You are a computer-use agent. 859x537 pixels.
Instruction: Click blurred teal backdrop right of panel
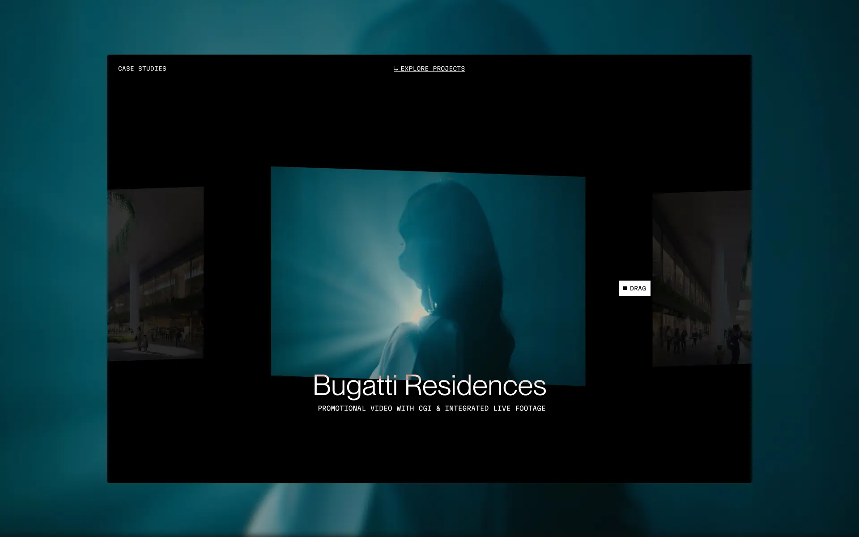point(805,268)
